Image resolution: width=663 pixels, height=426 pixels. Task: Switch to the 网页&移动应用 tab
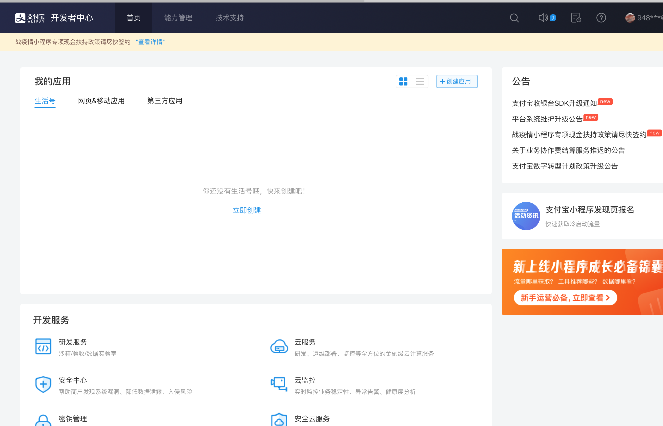click(101, 101)
